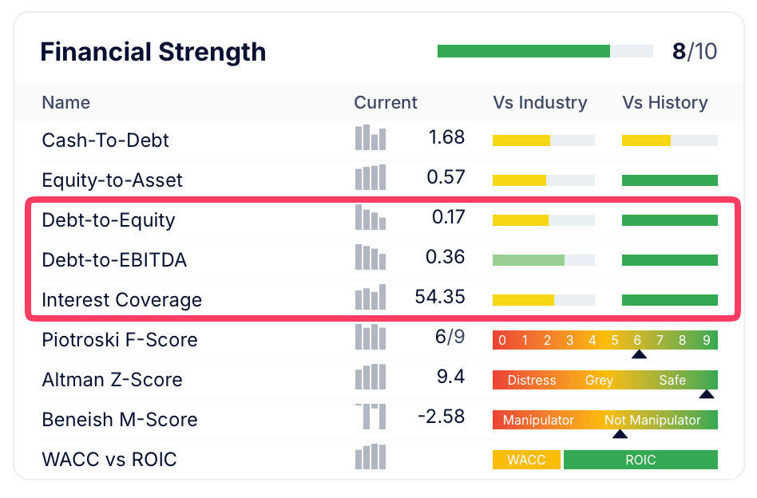
Task: Click the Debt-to-Equity trend chart icon
Action: (371, 218)
